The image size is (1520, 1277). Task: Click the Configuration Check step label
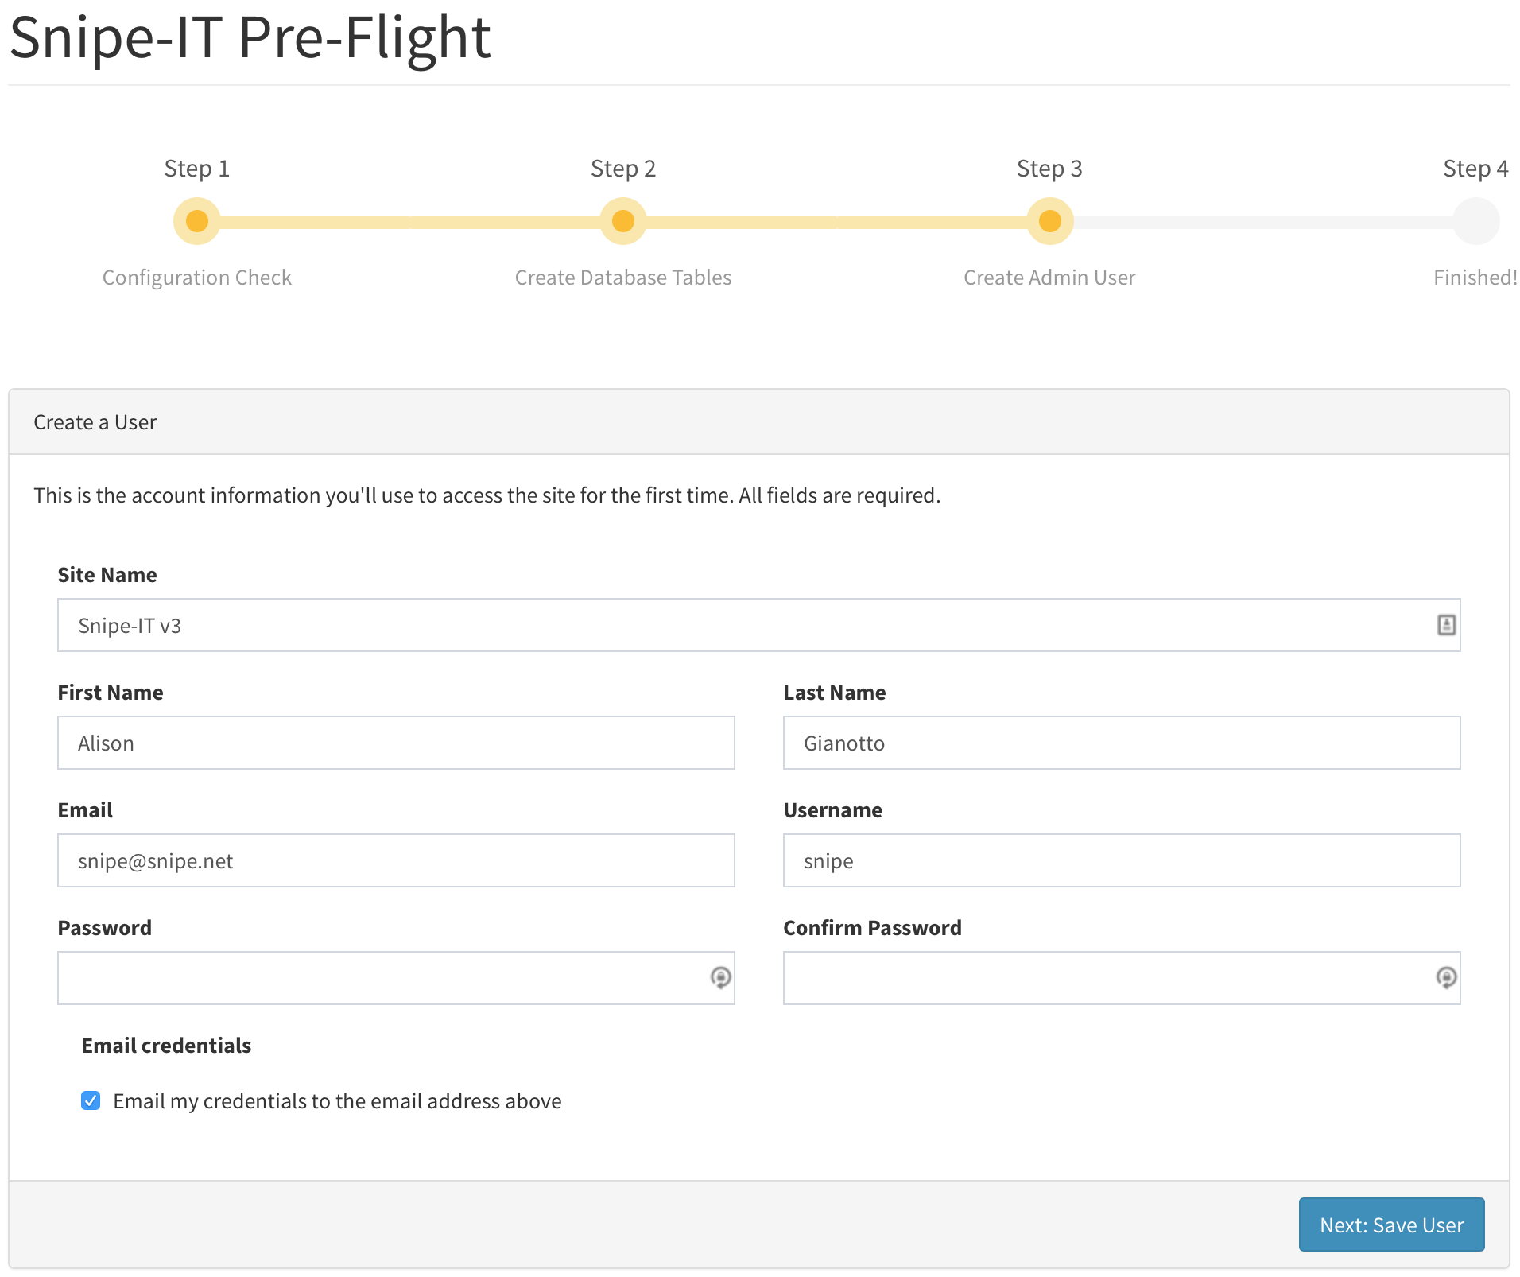197,278
